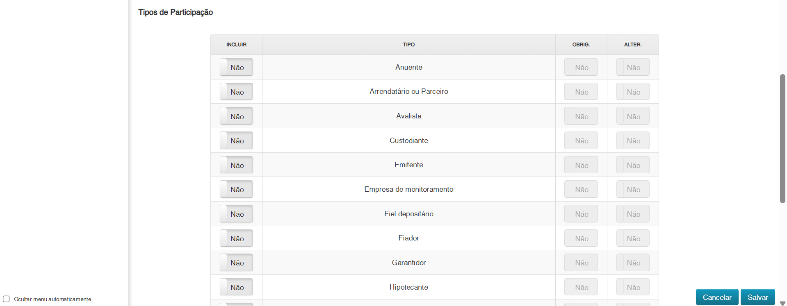The height and width of the screenshot is (306, 787).
Task: Click the Salvar button
Action: point(757,297)
